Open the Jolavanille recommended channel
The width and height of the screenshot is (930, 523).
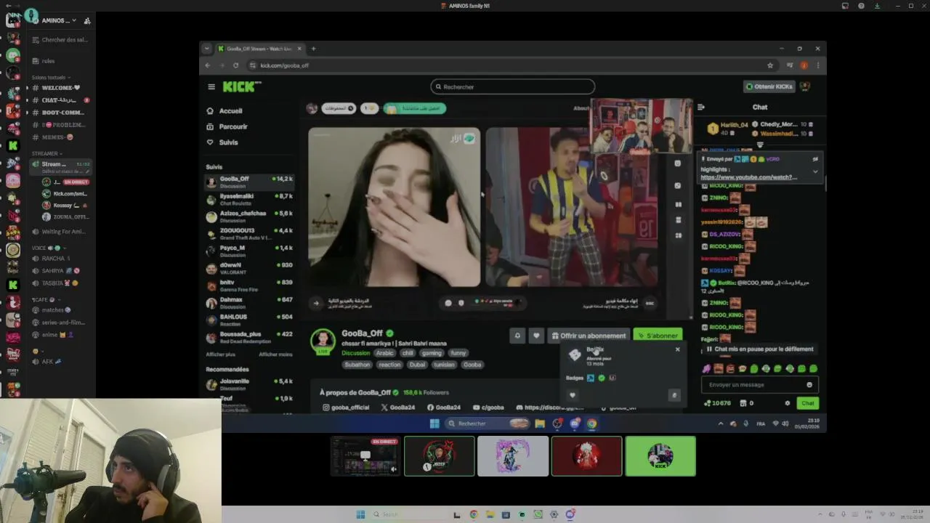(x=249, y=384)
